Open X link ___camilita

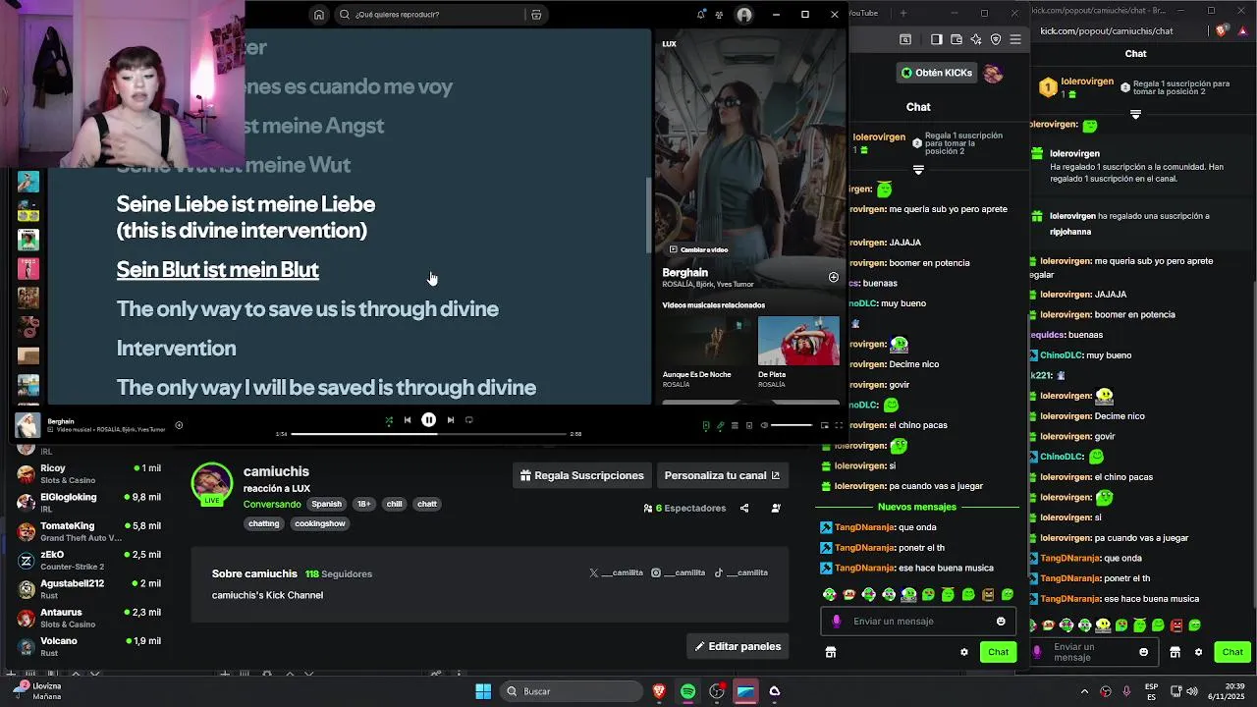[616, 572]
